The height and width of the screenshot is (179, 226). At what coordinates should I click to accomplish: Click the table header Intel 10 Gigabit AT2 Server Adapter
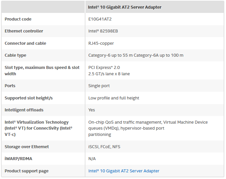(125, 7)
